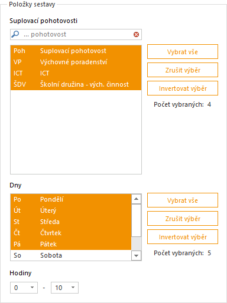Toggle selection of Suplovací pohotovost row
The width and height of the screenshot is (227, 303).
coord(76,51)
